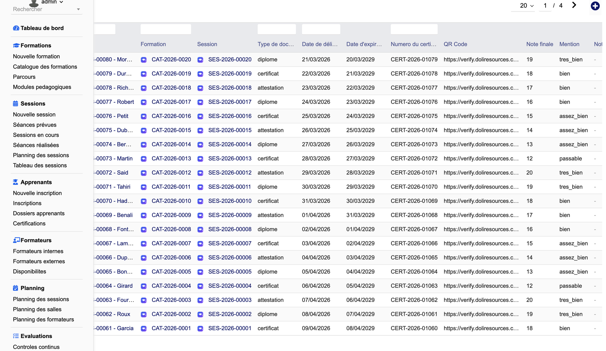Open Dossiers apprenants page
This screenshot has width=606, height=351.
click(x=39, y=213)
